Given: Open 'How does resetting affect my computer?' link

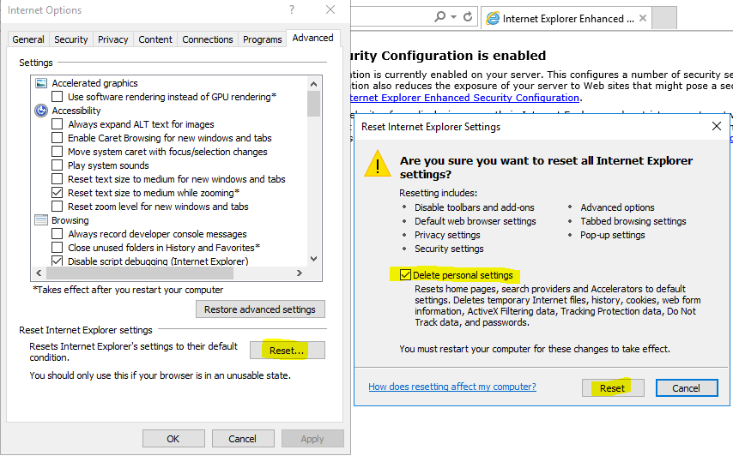Looking at the screenshot, I should click(x=452, y=387).
